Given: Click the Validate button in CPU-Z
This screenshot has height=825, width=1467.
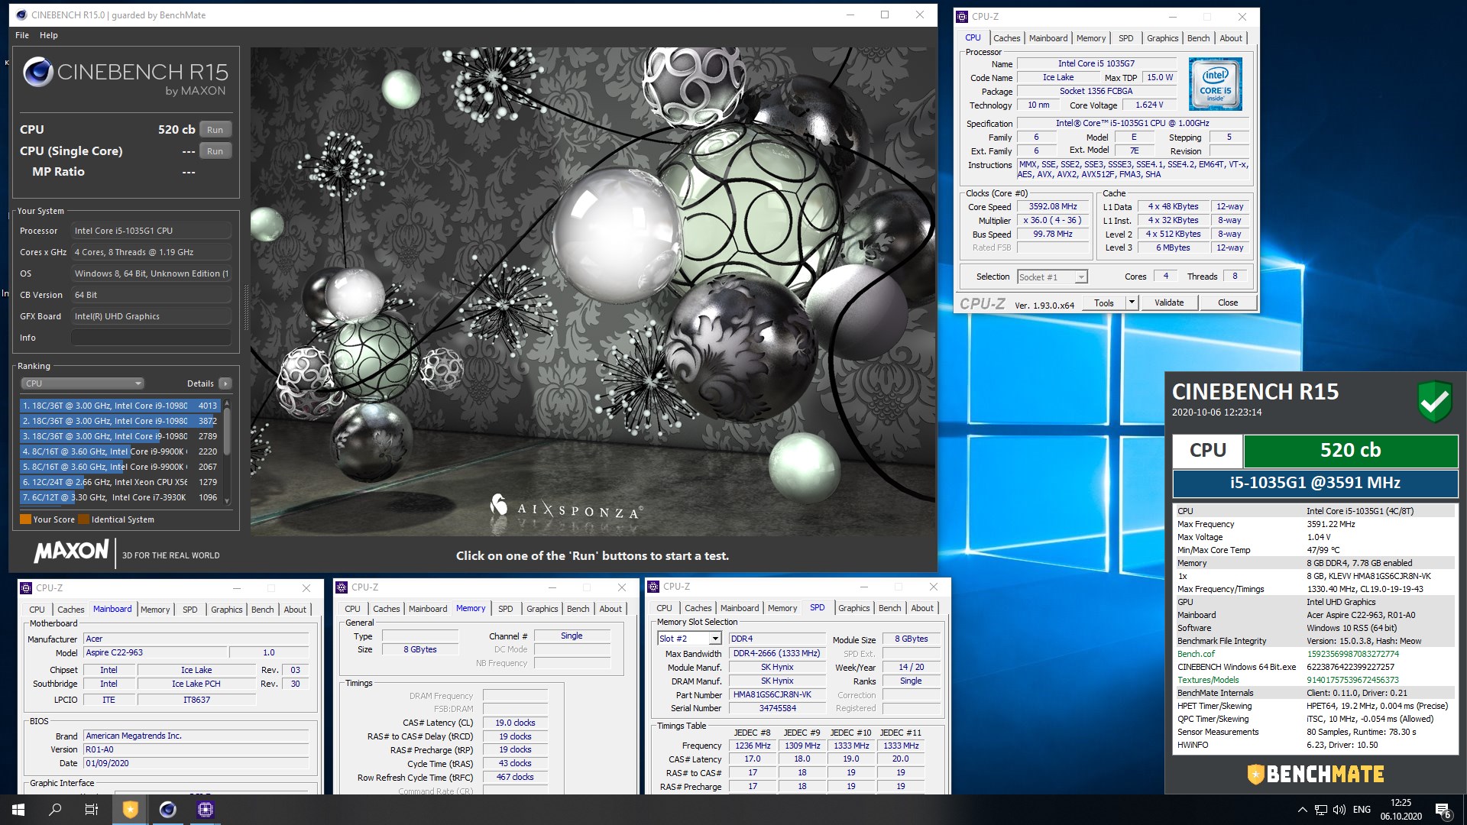Looking at the screenshot, I should (x=1169, y=303).
